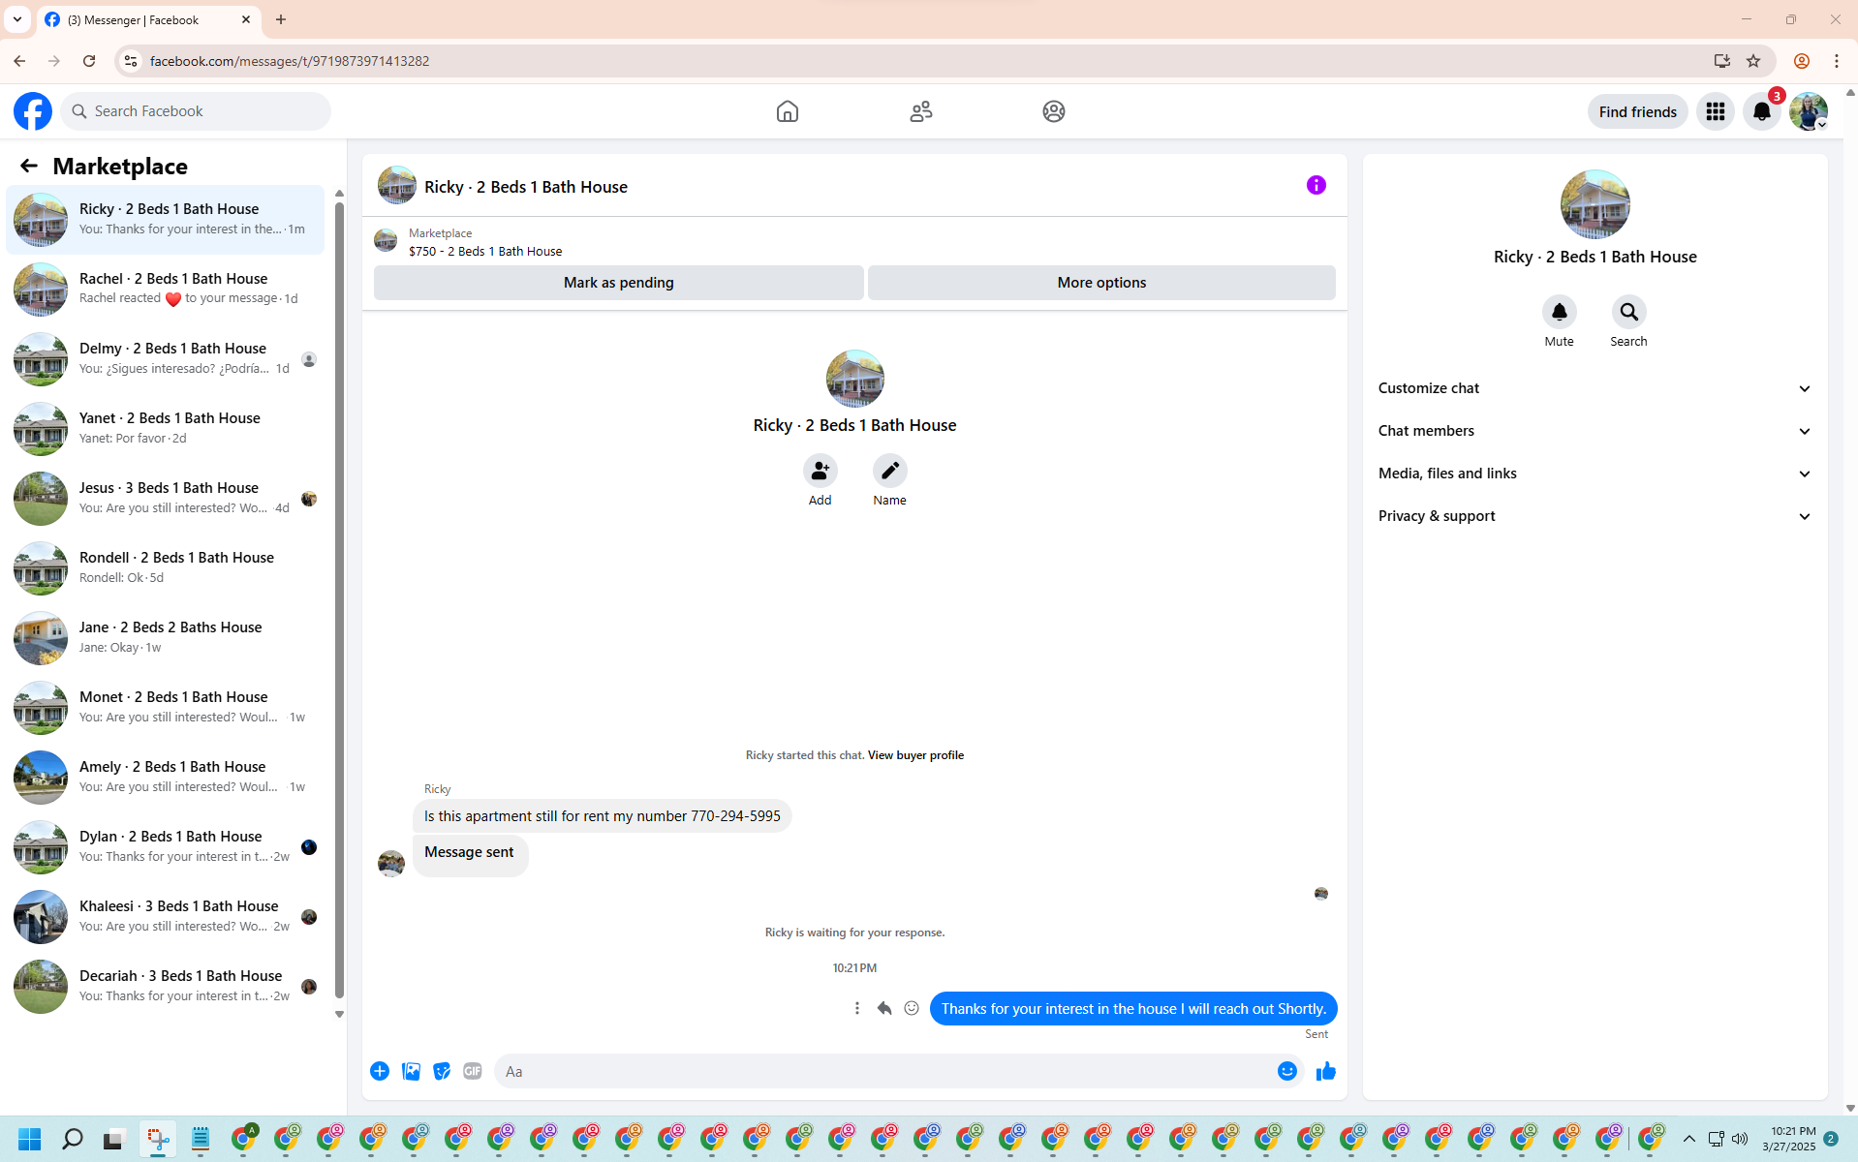Click Add people icon in chat
The image size is (1858, 1162).
click(821, 471)
